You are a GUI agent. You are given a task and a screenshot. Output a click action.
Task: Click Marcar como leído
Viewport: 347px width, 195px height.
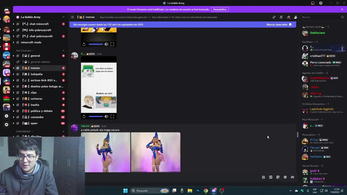click(x=279, y=24)
